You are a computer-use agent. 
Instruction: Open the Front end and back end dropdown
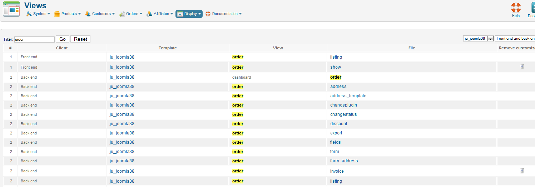(x=515, y=39)
